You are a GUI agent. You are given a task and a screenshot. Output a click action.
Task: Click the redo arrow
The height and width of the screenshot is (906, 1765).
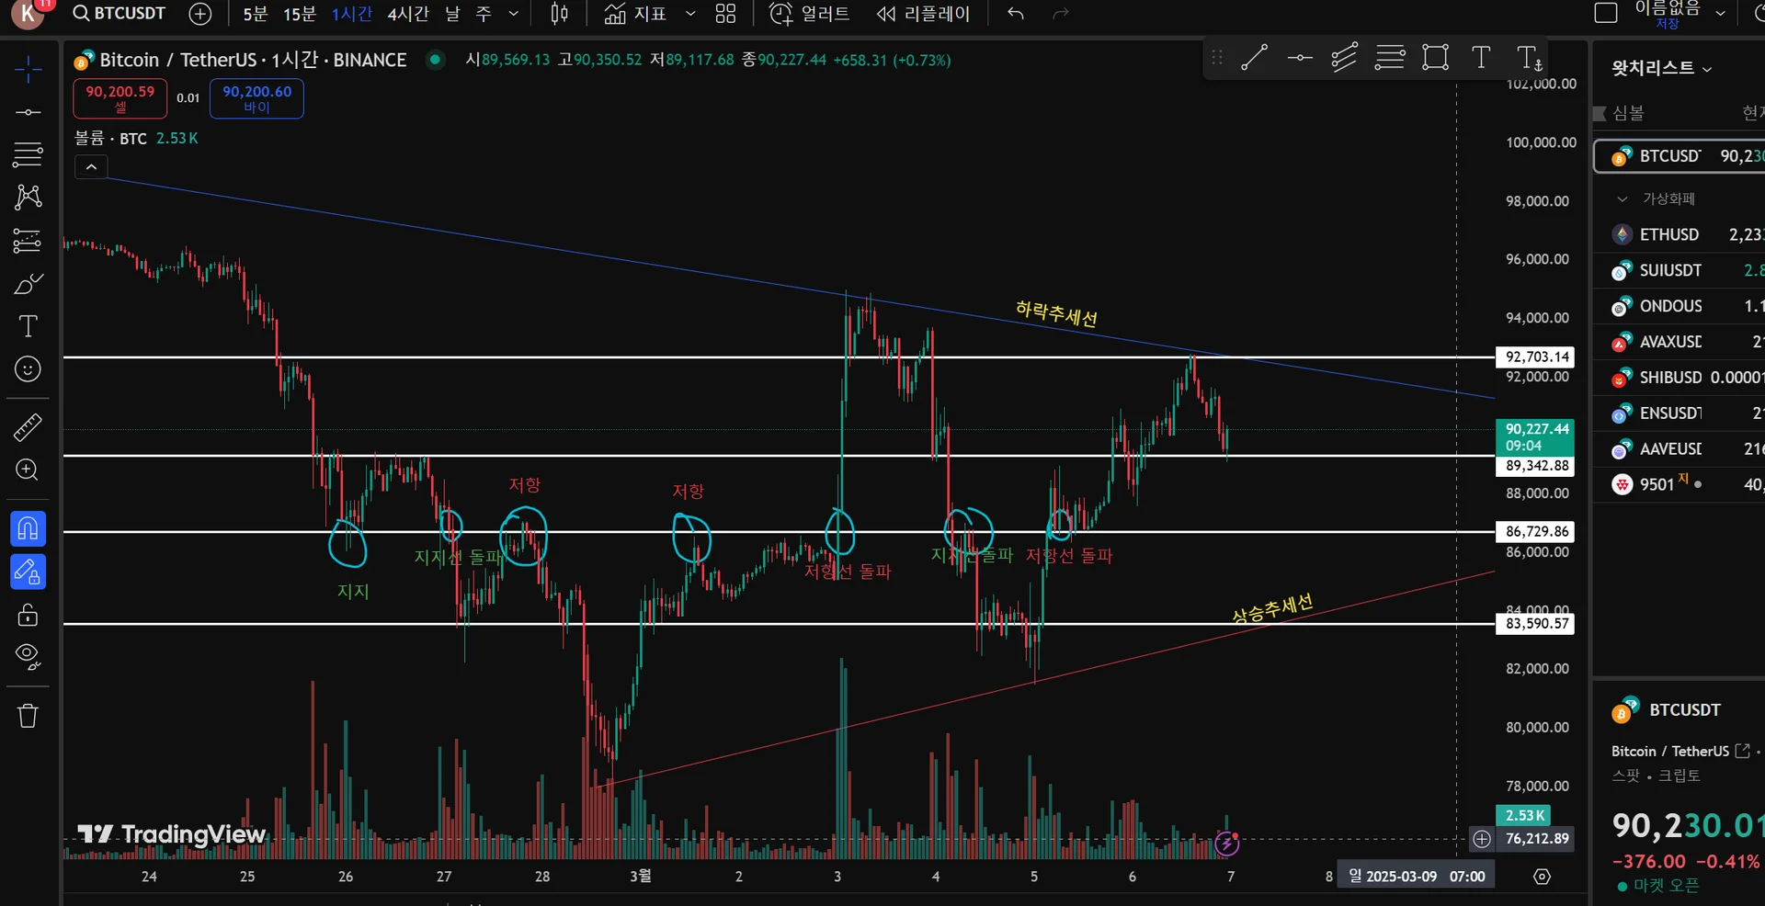(x=1061, y=14)
